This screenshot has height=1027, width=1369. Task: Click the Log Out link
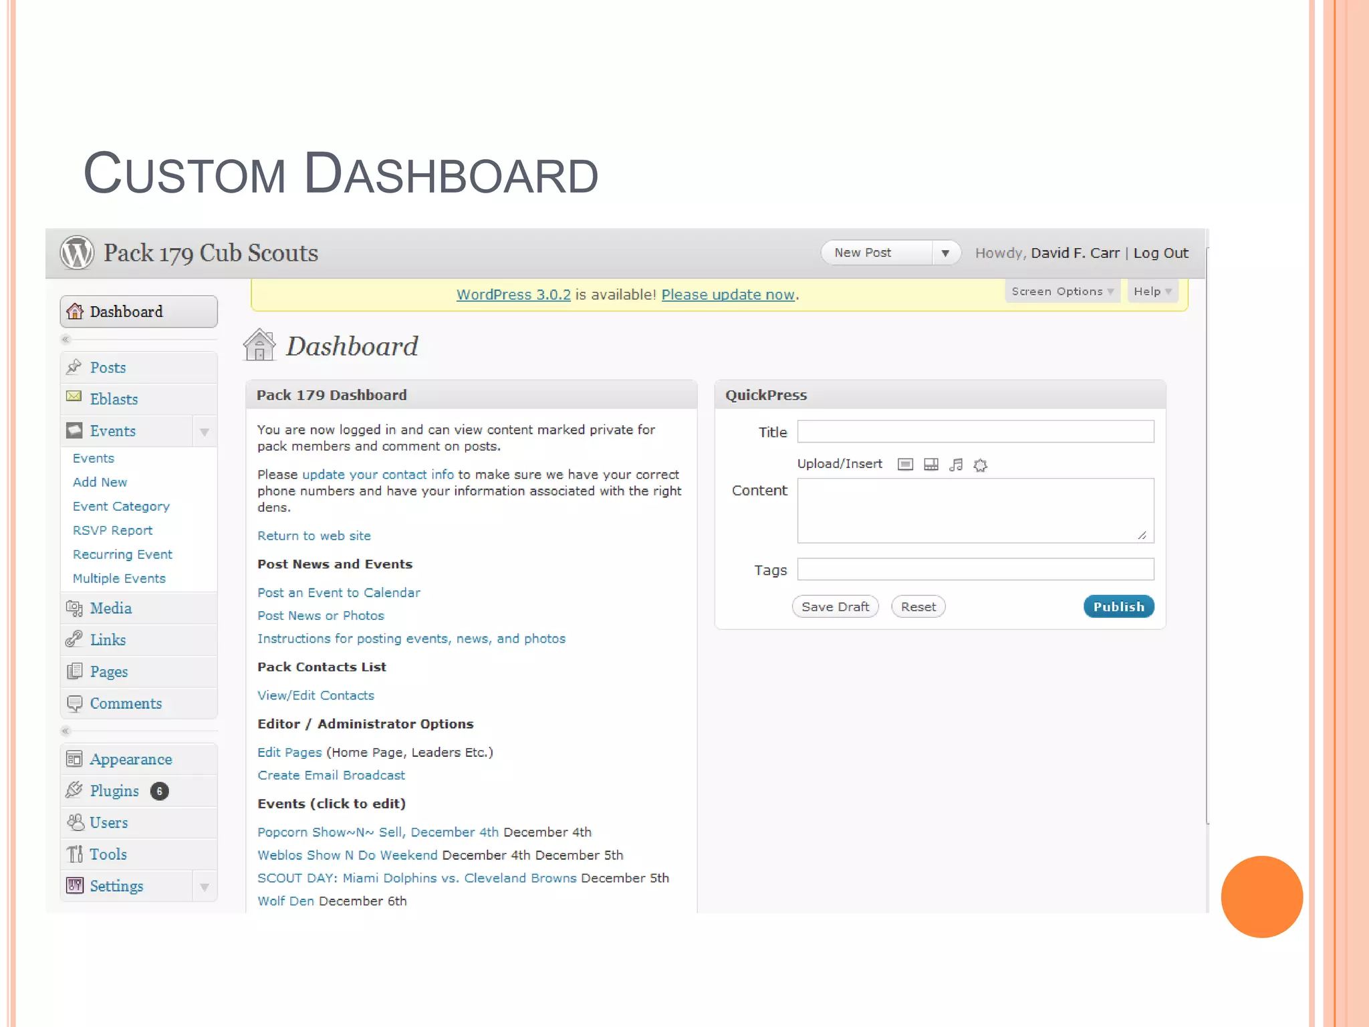[x=1161, y=253]
